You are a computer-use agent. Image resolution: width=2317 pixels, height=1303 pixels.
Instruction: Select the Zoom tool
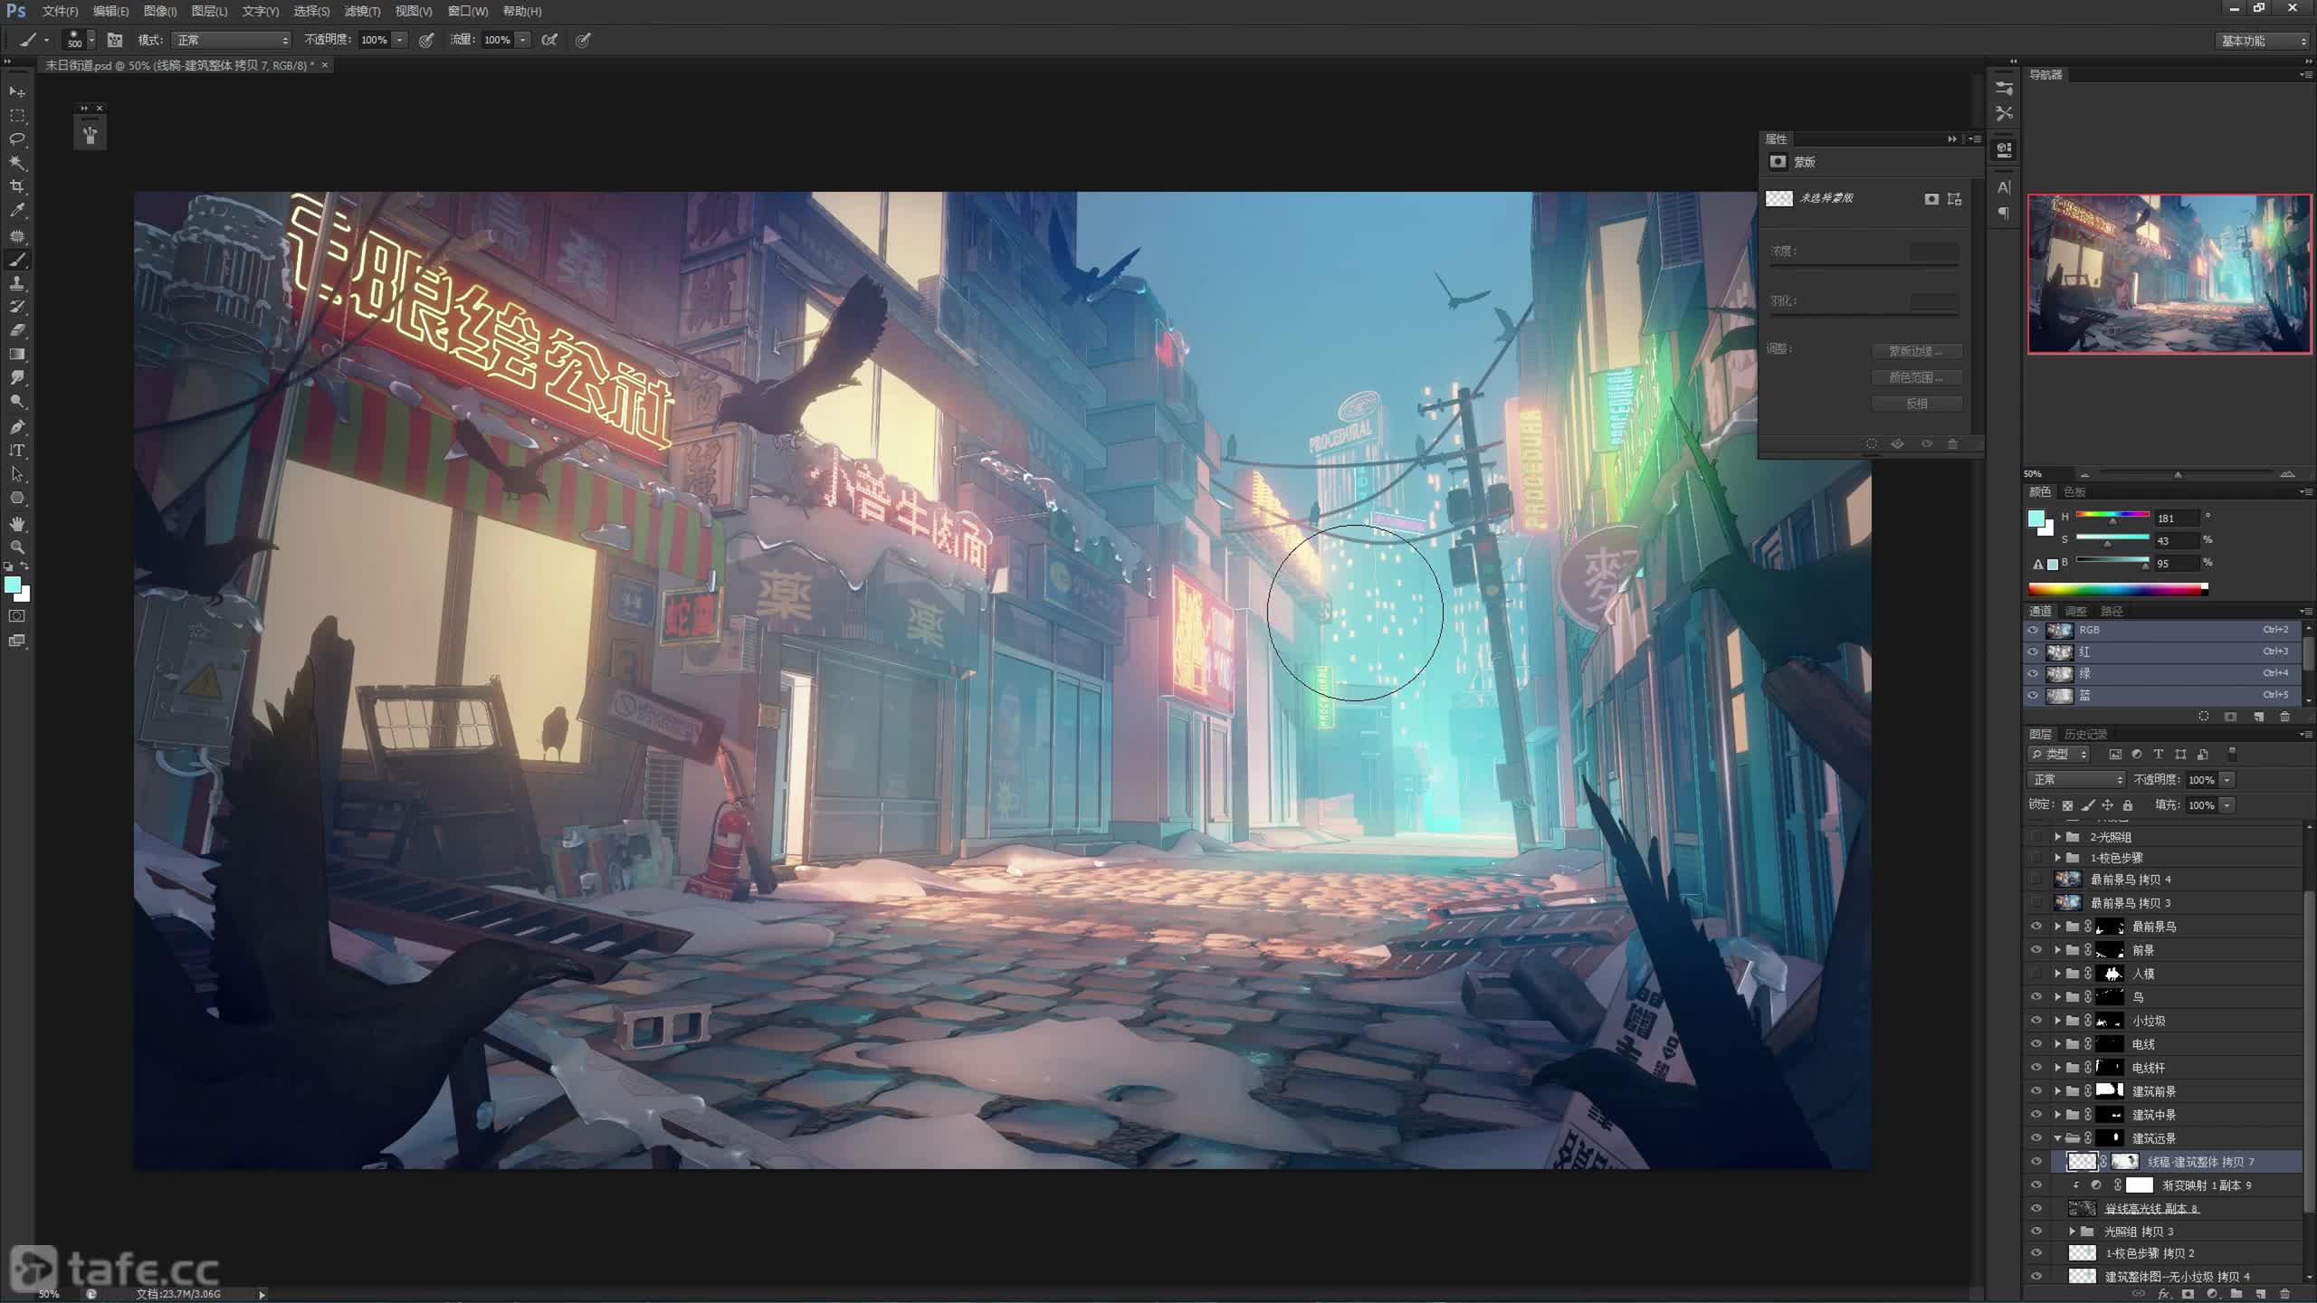click(17, 547)
